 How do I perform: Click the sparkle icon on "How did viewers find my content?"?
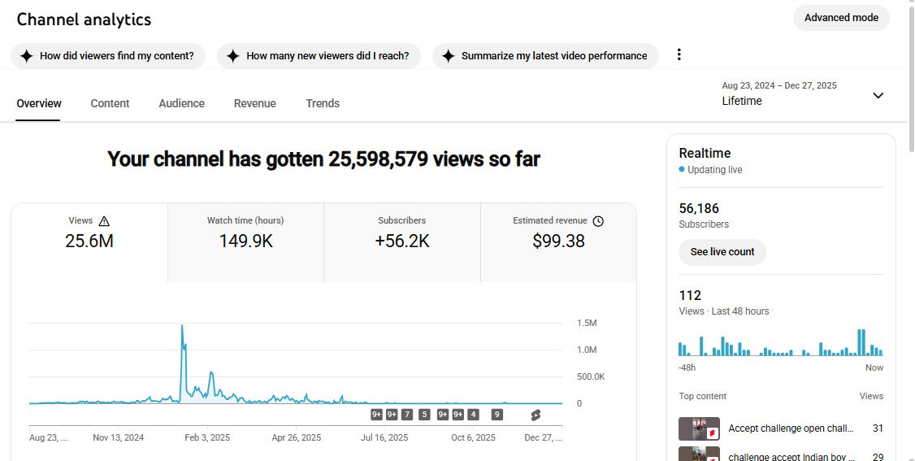(27, 56)
